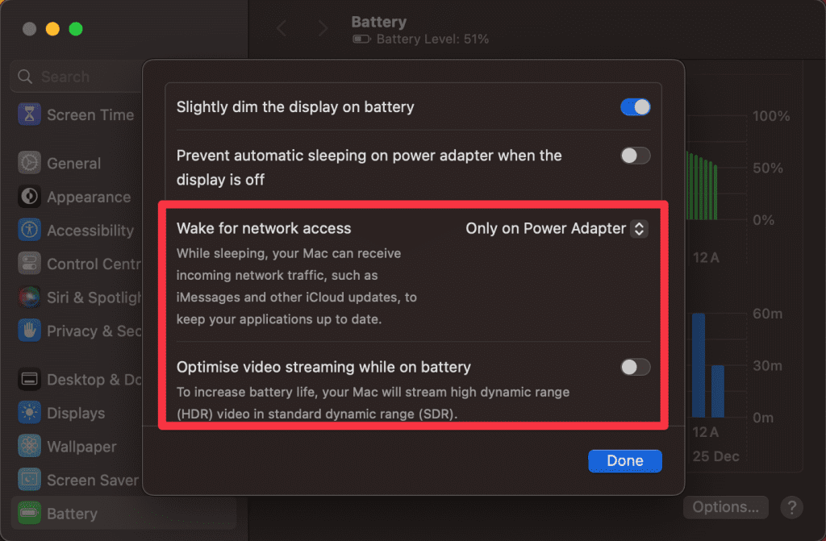Click the Control Centre sidebar icon
Image resolution: width=826 pixels, height=541 pixels.
(30, 264)
